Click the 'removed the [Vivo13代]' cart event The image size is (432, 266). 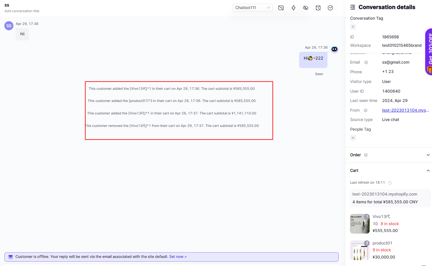click(172, 126)
